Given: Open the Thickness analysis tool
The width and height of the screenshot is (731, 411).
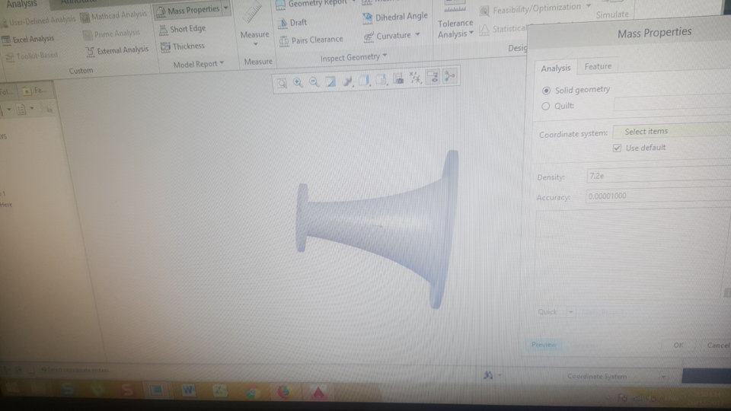Looking at the screenshot, I should [182, 46].
